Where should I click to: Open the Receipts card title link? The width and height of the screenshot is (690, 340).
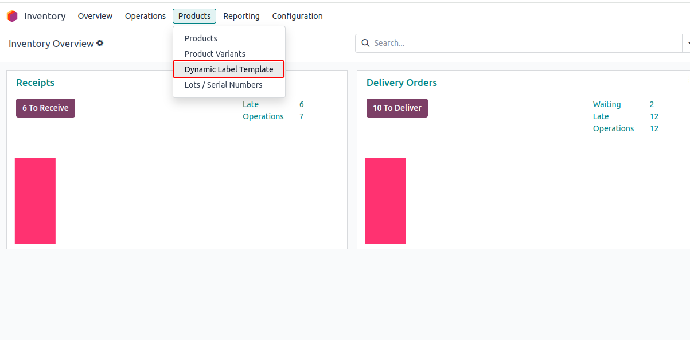[36, 83]
